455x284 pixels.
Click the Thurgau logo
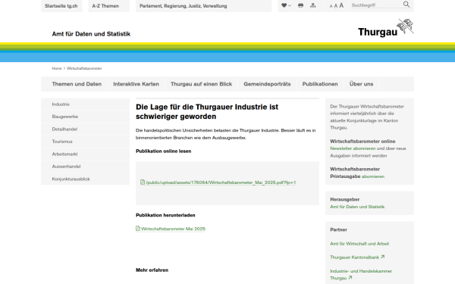[386, 28]
